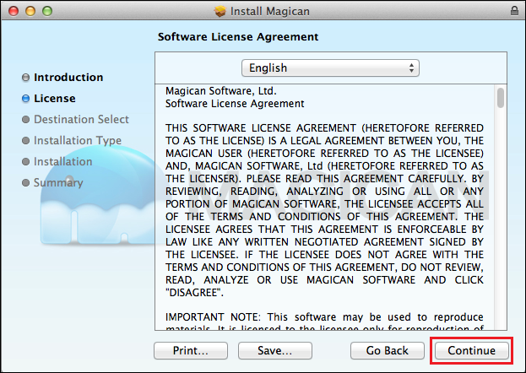
Task: Close the Install Magican window
Action: point(14,11)
